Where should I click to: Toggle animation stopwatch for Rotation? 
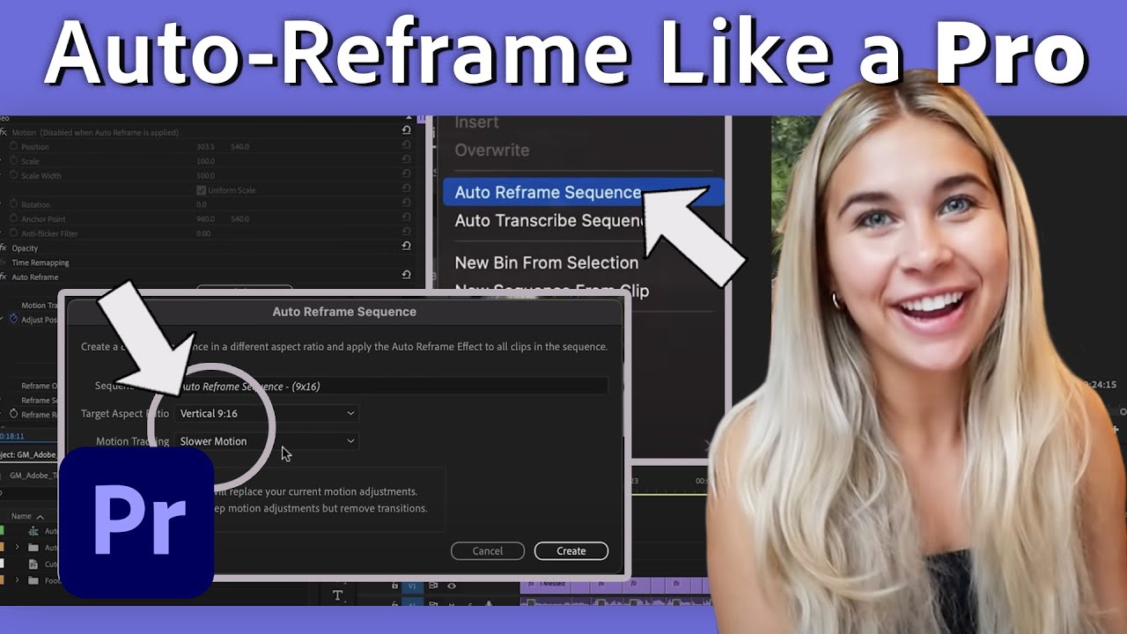13,204
